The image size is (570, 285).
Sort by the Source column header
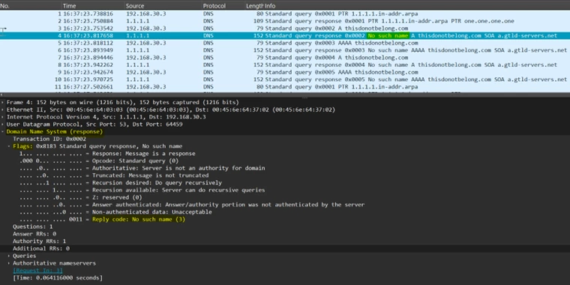point(163,5)
